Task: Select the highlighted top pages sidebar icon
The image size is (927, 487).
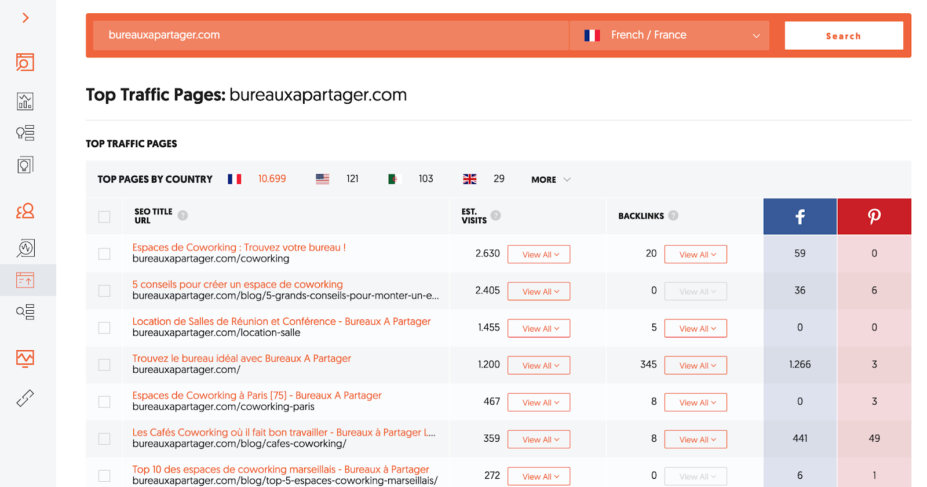Action: [x=25, y=280]
